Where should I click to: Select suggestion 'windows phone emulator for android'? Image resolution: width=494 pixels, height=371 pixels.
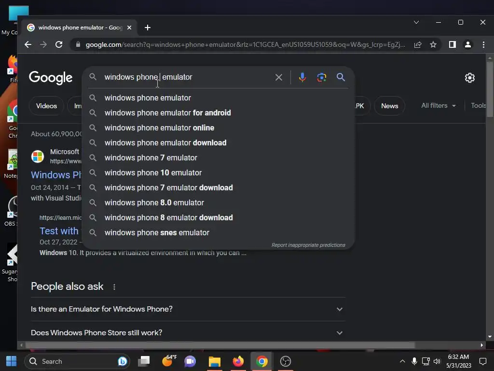click(x=218, y=113)
